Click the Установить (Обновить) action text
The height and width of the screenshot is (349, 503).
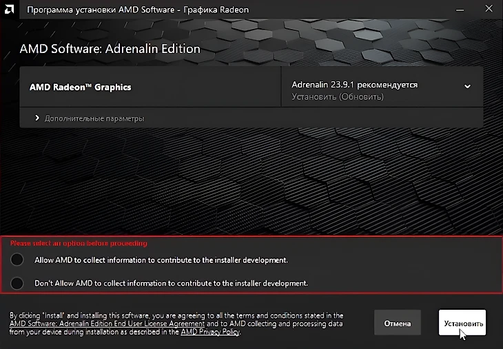pos(338,97)
